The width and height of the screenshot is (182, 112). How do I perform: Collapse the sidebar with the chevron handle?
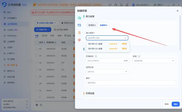31,61
